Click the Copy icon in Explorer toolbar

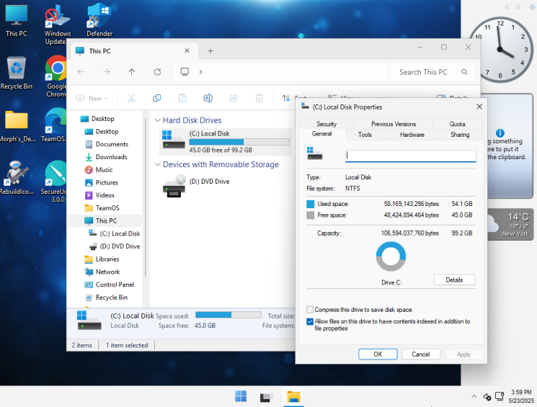(x=157, y=98)
